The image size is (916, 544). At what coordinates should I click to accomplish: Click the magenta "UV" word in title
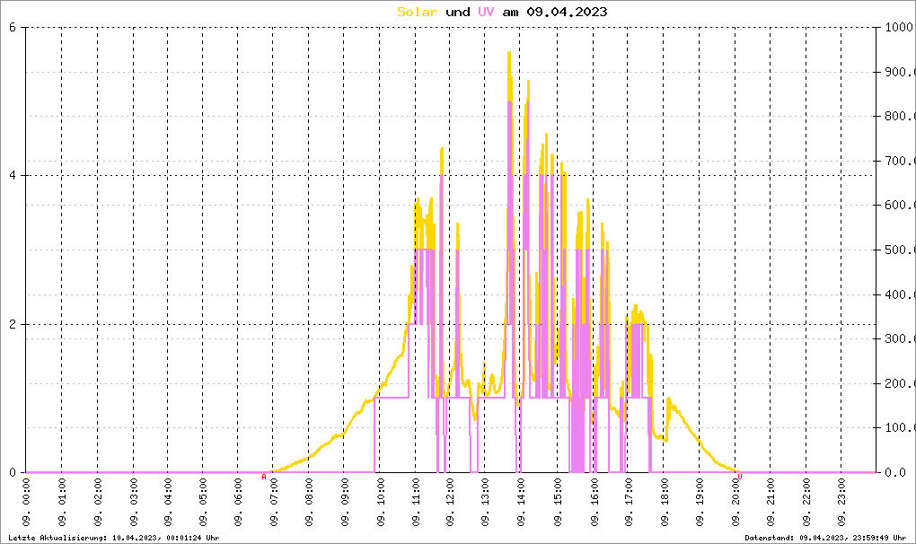point(486,12)
